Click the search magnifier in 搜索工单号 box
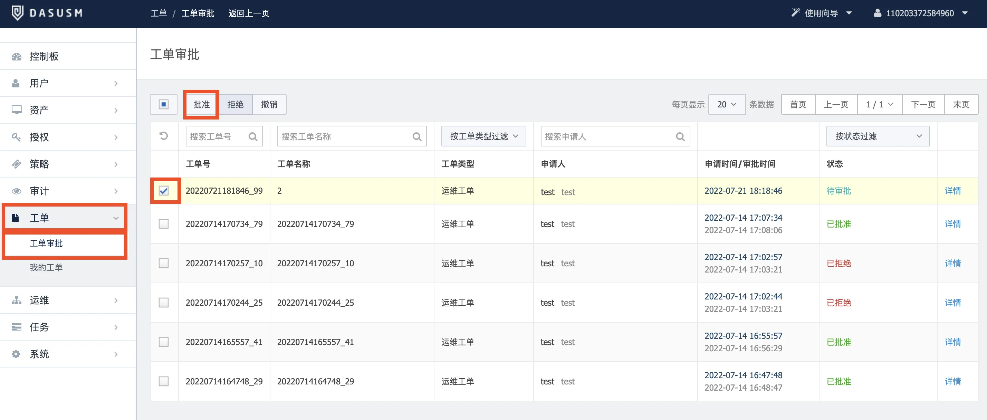The image size is (987, 420). (252, 136)
